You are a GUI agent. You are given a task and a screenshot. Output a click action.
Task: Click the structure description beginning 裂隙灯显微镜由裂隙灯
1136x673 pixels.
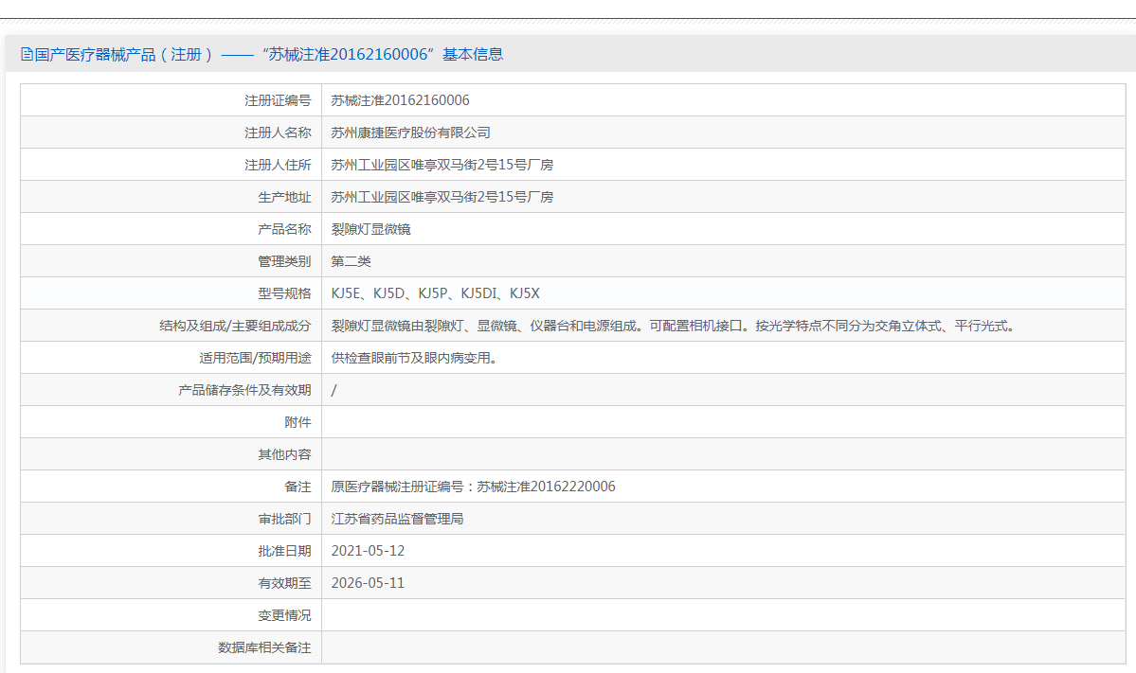tap(676, 326)
